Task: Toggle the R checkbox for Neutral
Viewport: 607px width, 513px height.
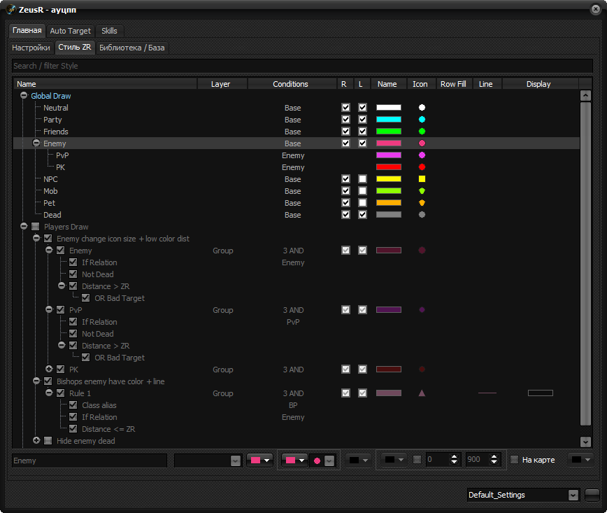Action: click(x=345, y=107)
